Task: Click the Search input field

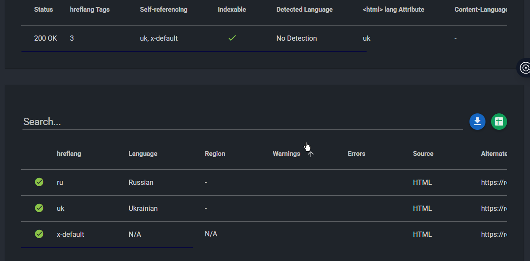Action: [x=242, y=122]
